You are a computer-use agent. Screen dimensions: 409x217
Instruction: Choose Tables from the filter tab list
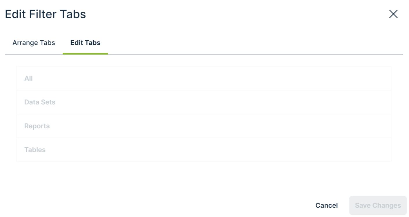click(x=35, y=150)
